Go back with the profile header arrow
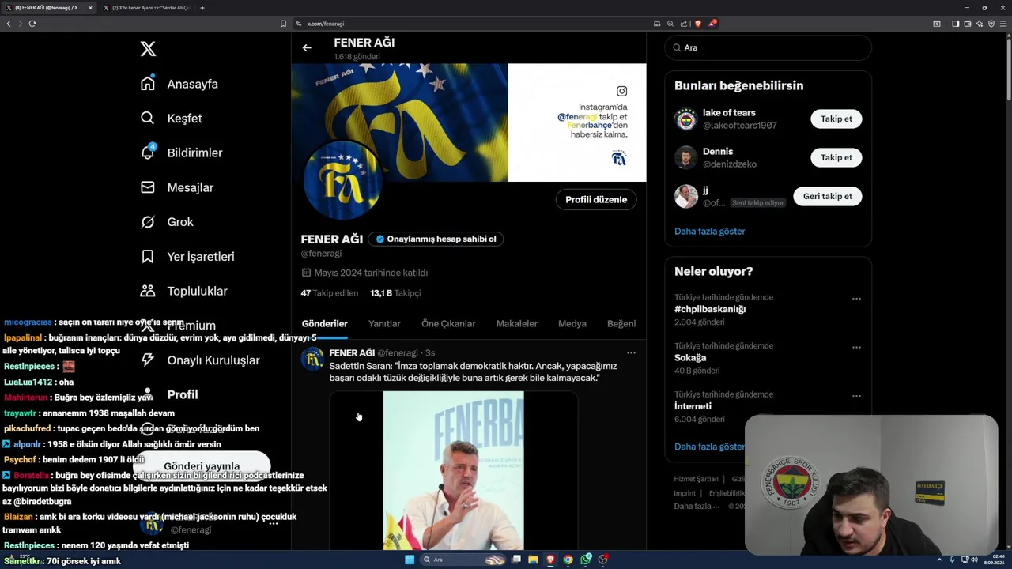 (x=307, y=48)
